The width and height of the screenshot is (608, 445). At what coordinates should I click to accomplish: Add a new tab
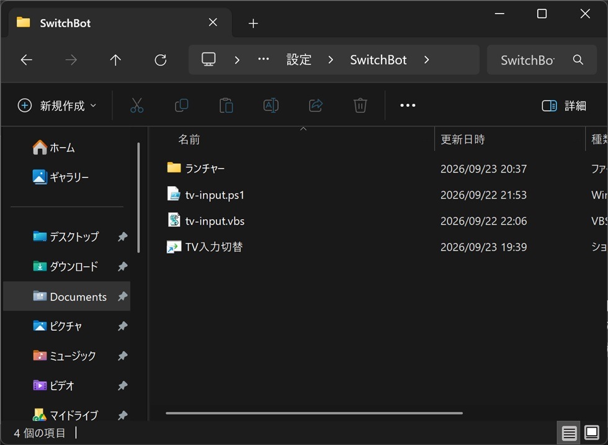point(253,24)
